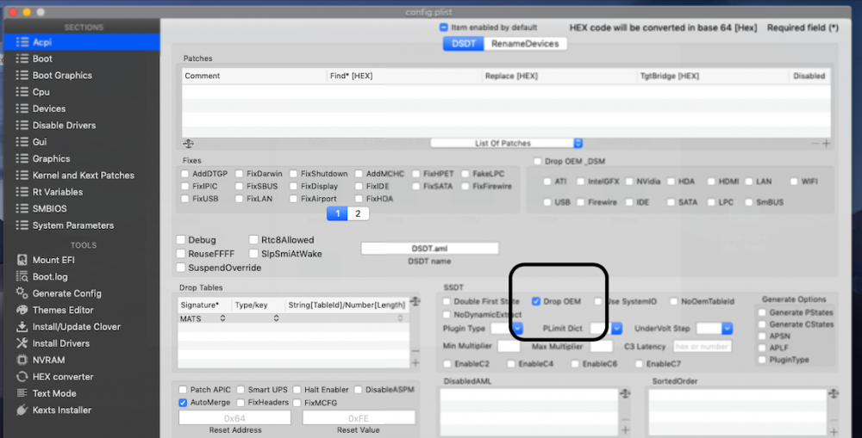Click the Kernel and Kext Patches list icon

22,175
